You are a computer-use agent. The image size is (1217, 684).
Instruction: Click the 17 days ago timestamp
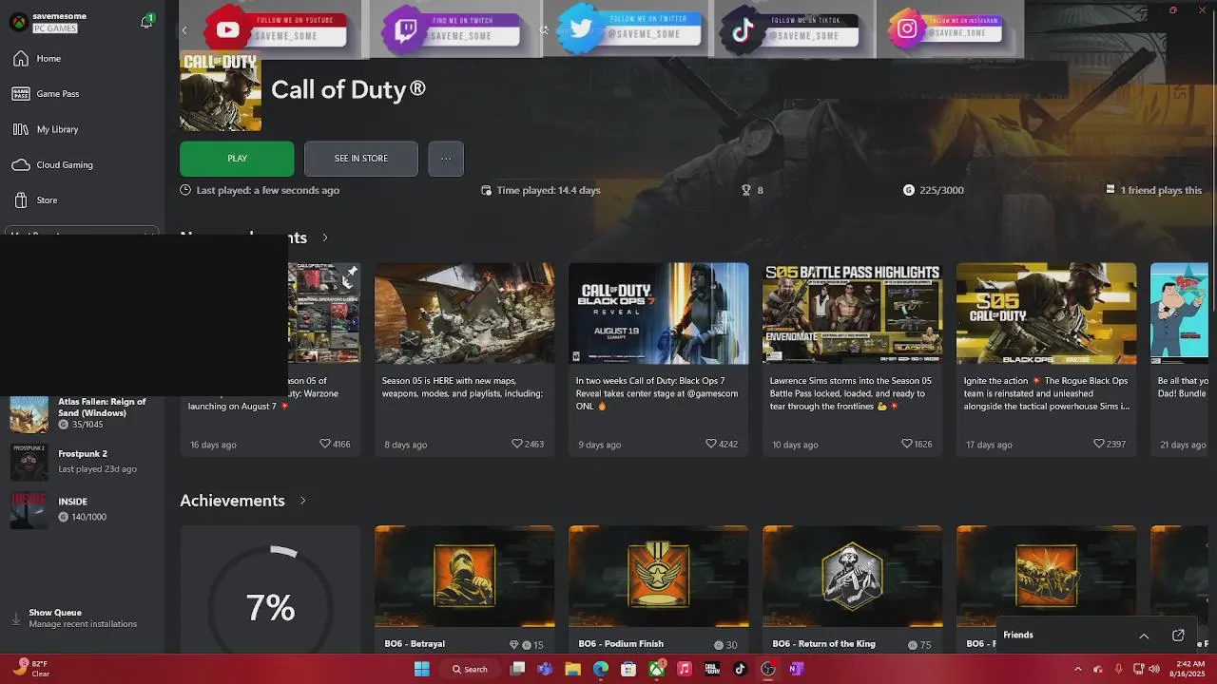click(x=989, y=445)
